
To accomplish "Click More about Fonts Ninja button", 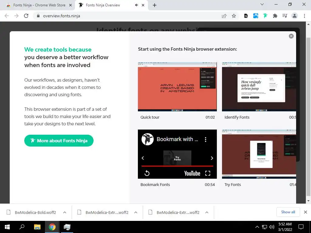I will (59, 141).
